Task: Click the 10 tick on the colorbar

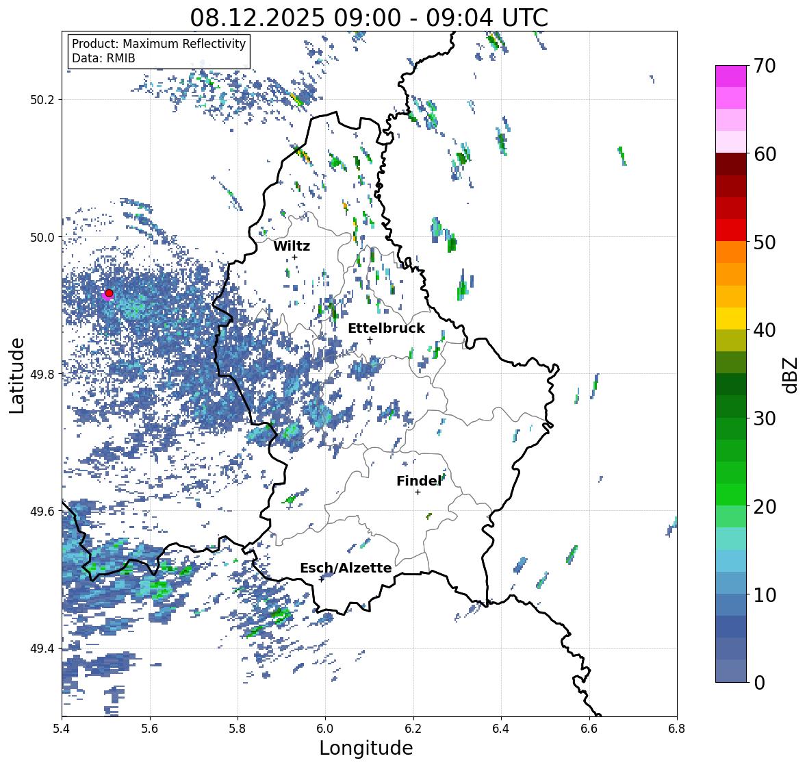Action: pyautogui.click(x=765, y=594)
